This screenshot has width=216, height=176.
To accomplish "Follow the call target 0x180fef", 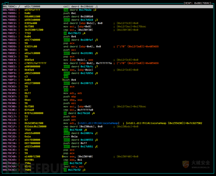I will (x=87, y=40).
